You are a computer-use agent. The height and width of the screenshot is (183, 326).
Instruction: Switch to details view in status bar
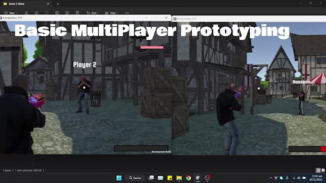[x=318, y=170]
